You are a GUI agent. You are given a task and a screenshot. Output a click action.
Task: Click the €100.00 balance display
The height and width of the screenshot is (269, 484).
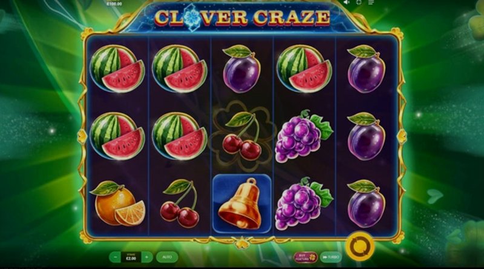click(114, 4)
